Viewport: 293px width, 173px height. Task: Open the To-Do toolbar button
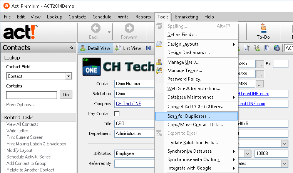(x=263, y=32)
